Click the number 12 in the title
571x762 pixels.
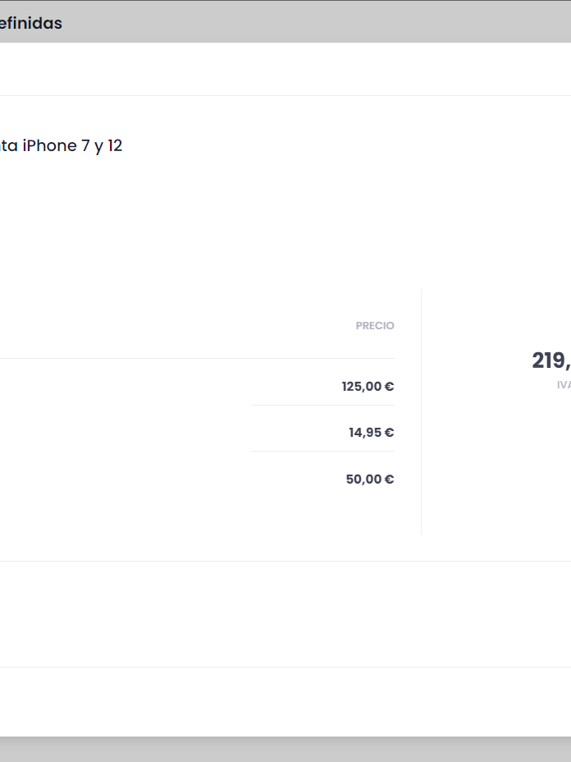tap(115, 146)
